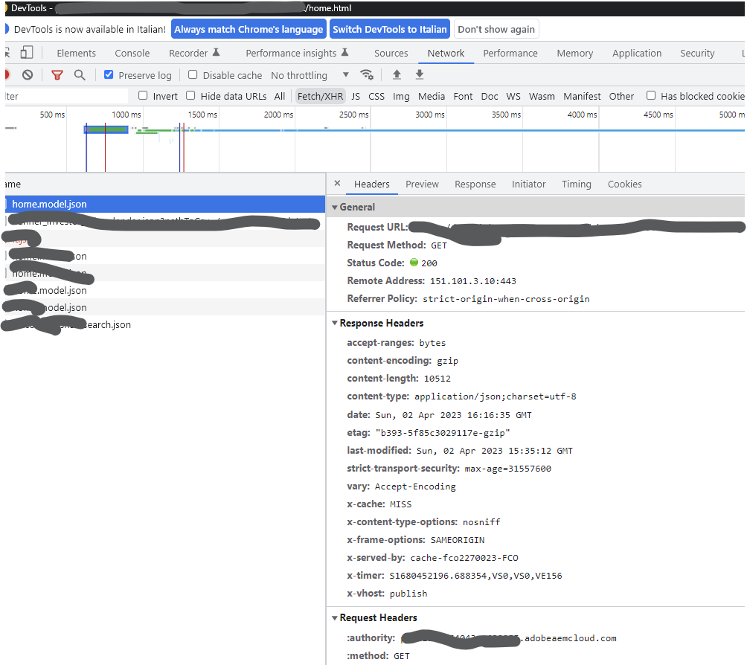Select the network request filter funnel icon
Image resolution: width=747 pixels, height=665 pixels.
57,74
